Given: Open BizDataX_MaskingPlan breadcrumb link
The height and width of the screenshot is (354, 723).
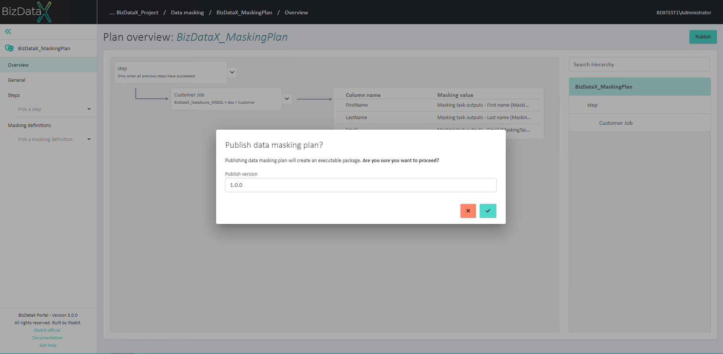Looking at the screenshot, I should [x=244, y=12].
